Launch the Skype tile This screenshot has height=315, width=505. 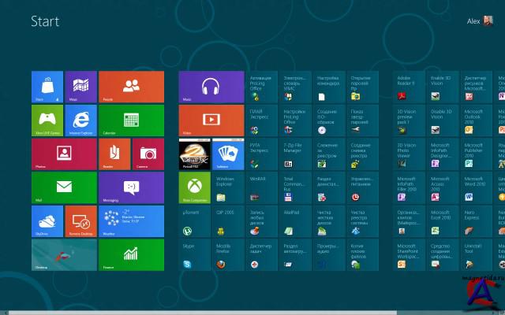tap(195, 255)
